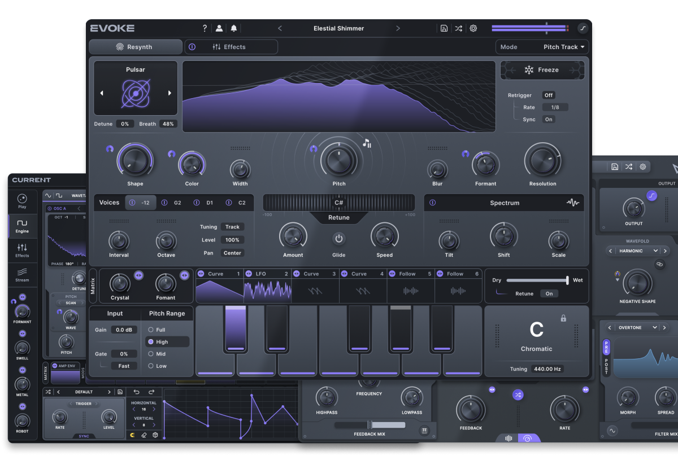678x474 pixels.
Task: Open settings gear icon in EVOKE header
Action: click(x=473, y=28)
